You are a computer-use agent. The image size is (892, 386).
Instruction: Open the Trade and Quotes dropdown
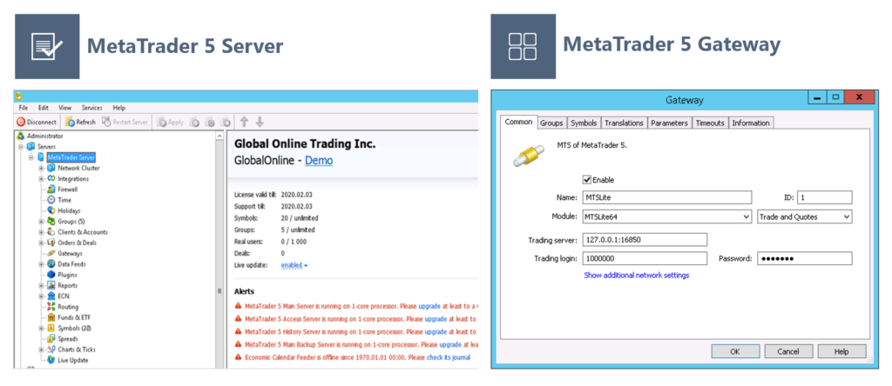pos(847,216)
